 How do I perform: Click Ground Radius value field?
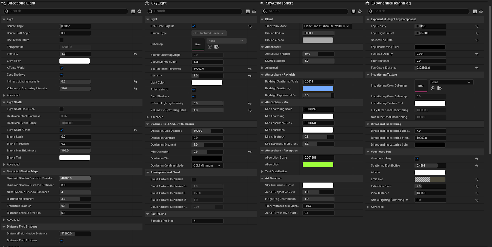(318, 33)
